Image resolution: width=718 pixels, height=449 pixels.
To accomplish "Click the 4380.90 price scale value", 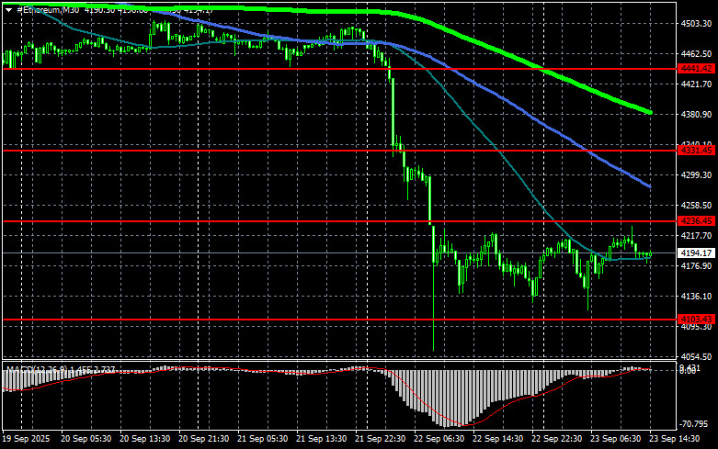I will [697, 114].
